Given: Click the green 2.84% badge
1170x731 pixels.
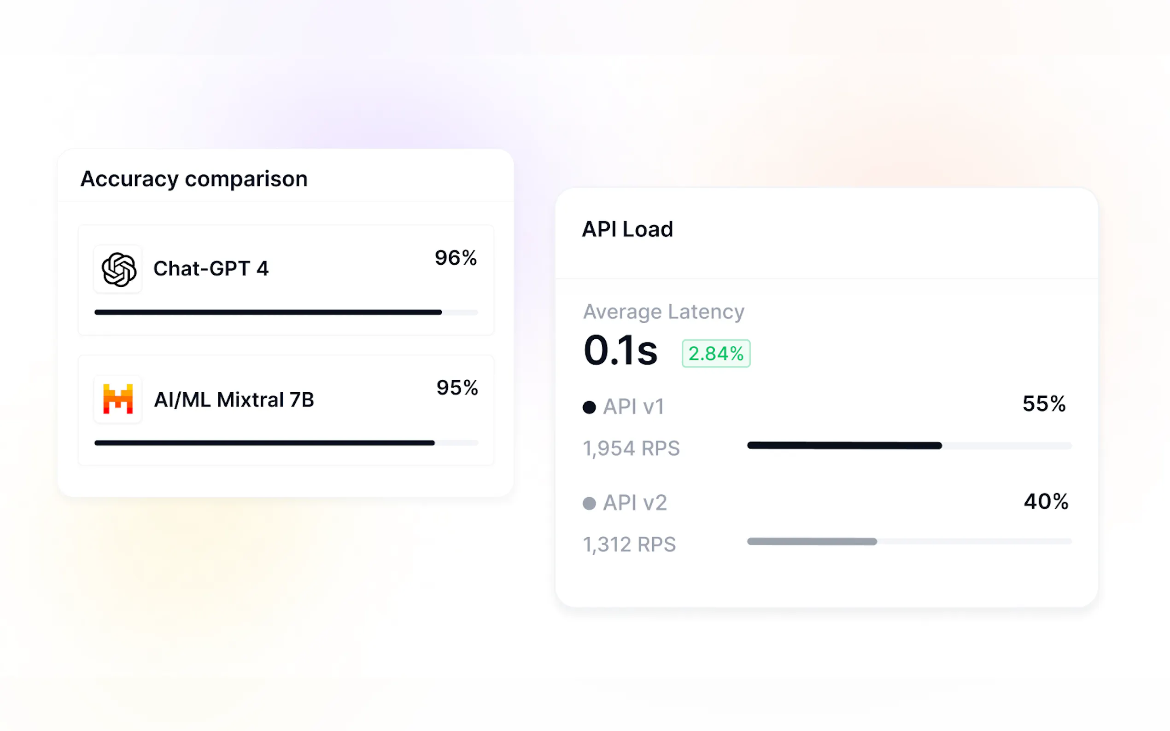Looking at the screenshot, I should [x=716, y=354].
